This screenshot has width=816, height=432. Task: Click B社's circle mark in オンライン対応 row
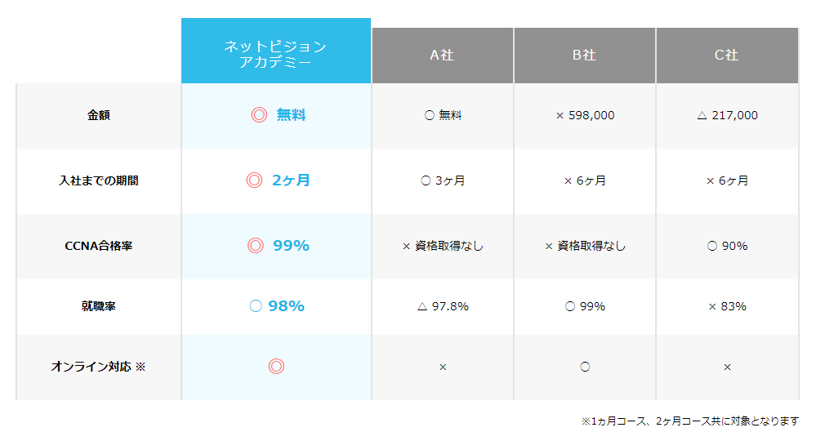pyautogui.click(x=585, y=367)
